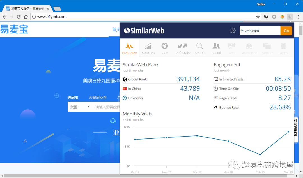Click the Mar 18 chart data point
This screenshot has width=303, height=178.
click(x=288, y=132)
